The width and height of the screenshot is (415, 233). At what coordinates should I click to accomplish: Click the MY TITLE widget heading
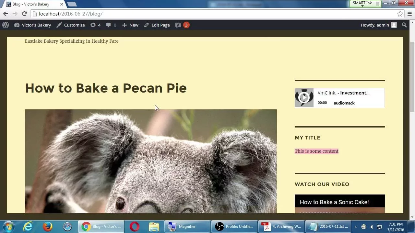tap(307, 138)
